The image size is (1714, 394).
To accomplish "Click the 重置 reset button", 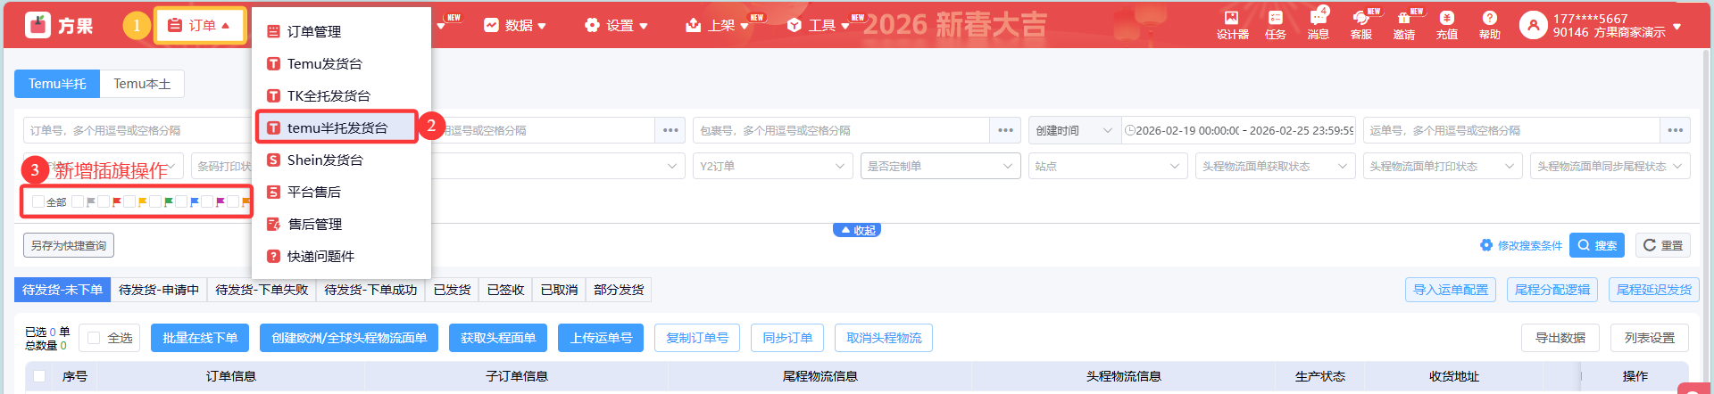I will coord(1663,245).
